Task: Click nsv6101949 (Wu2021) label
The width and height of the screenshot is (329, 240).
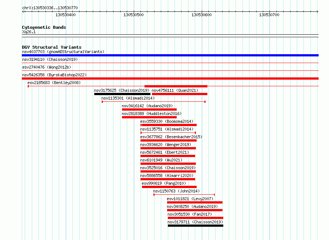Action: pos(161,160)
